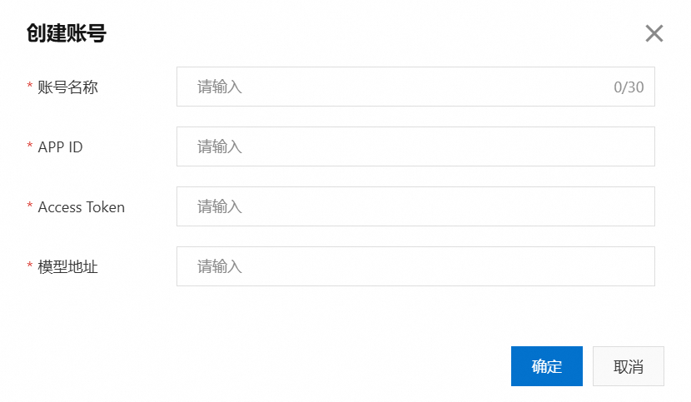Click the Access Token label
Screen dimensions: 691x402
click(x=81, y=207)
